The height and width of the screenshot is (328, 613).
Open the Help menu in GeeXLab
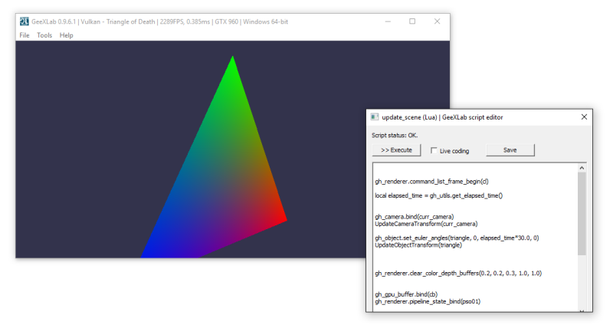66,35
